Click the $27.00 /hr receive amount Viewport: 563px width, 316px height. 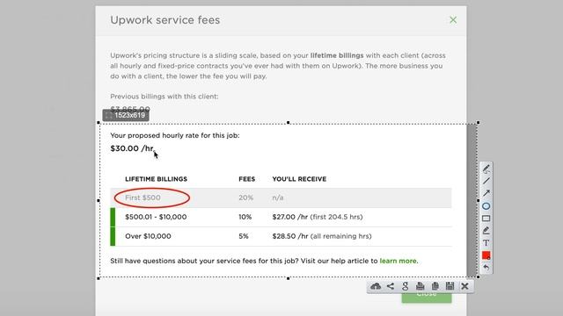point(289,217)
